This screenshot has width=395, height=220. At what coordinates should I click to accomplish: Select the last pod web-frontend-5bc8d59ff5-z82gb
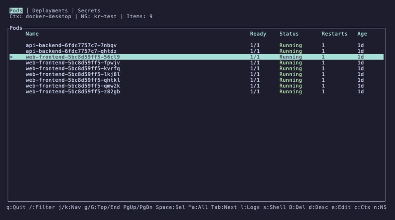pos(72,92)
